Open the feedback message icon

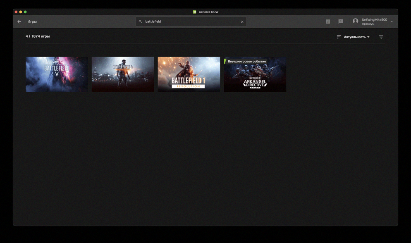pos(341,21)
